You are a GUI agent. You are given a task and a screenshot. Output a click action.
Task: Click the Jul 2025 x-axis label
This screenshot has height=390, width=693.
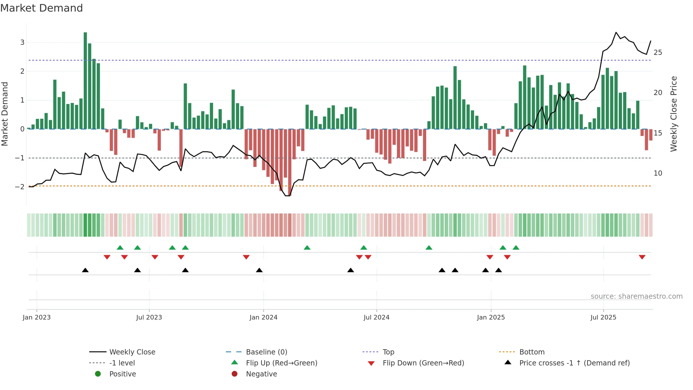coord(603,317)
